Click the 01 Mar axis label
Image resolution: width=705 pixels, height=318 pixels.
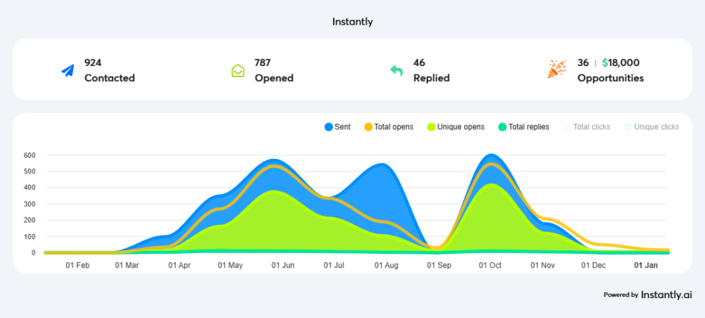point(127,266)
